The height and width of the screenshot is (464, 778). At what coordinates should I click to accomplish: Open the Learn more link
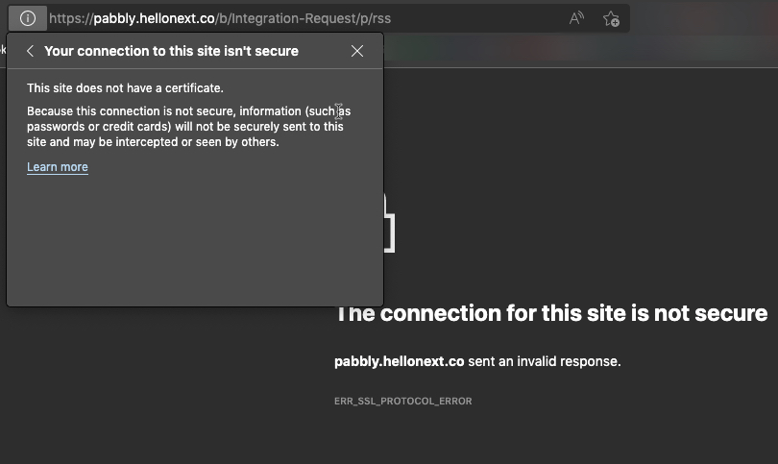coord(58,167)
